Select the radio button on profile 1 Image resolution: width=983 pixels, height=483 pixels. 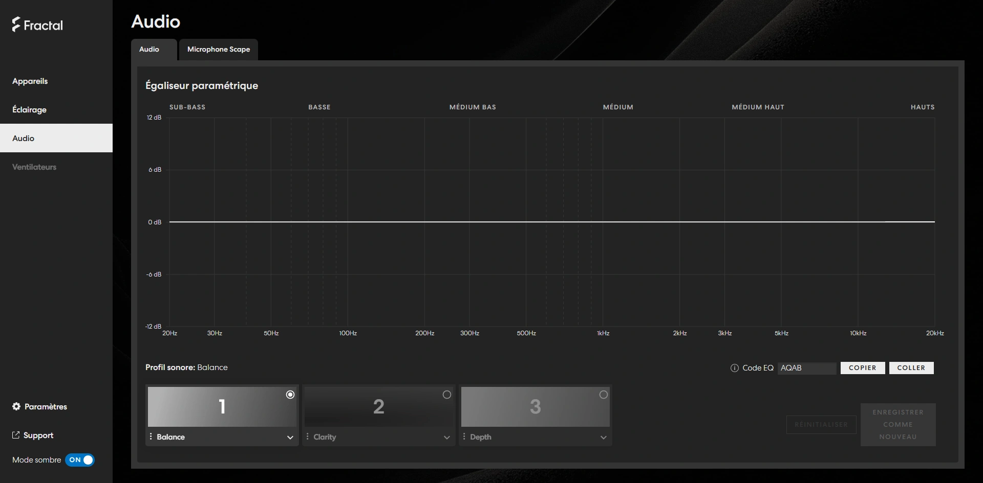pos(290,395)
